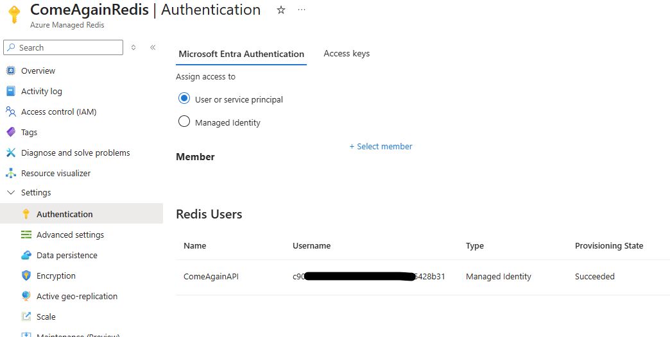Click the Advanced settings bars icon
670x337 pixels.
pos(26,234)
